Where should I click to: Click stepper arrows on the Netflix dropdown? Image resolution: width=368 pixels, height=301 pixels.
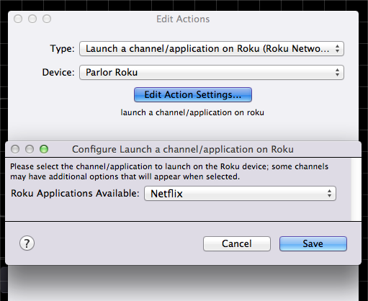329,194
